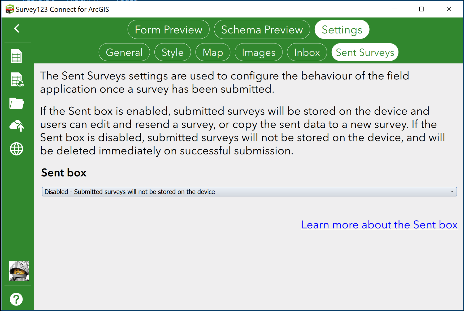Image resolution: width=464 pixels, height=311 pixels.
Task: Select the Sent Surveys settings tab
Action: (x=365, y=52)
